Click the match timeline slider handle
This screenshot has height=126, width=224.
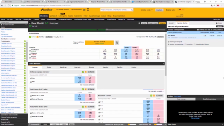(x=107, y=29)
